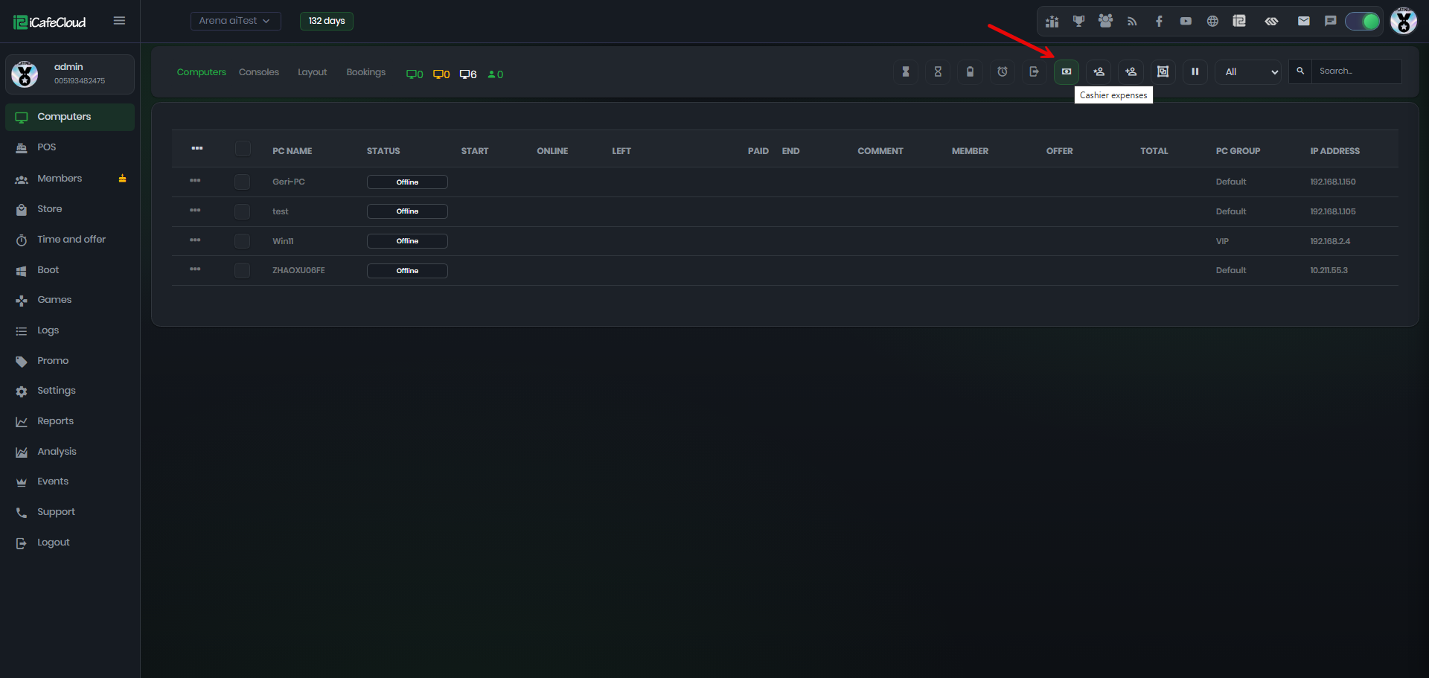Click the handshake icon in header
Image resolution: width=1429 pixels, height=678 pixels.
[1271, 21]
